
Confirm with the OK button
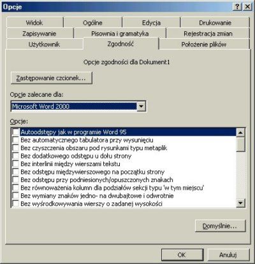coord(182,254)
